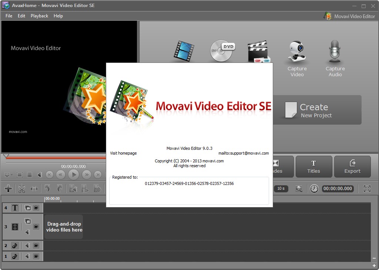
Task: Open the Titles tab
Action: tap(314, 167)
